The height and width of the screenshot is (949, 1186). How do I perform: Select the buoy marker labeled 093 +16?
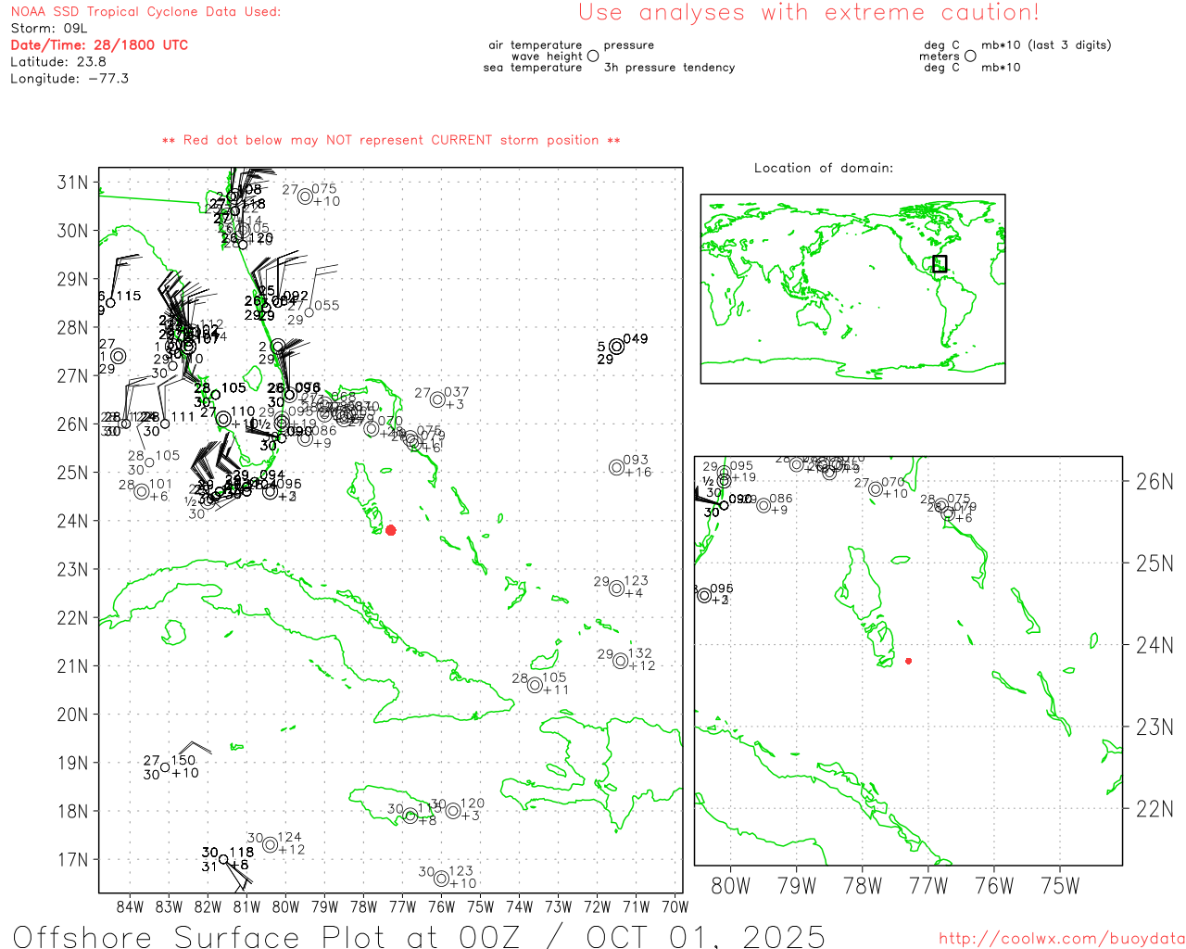pos(616,467)
